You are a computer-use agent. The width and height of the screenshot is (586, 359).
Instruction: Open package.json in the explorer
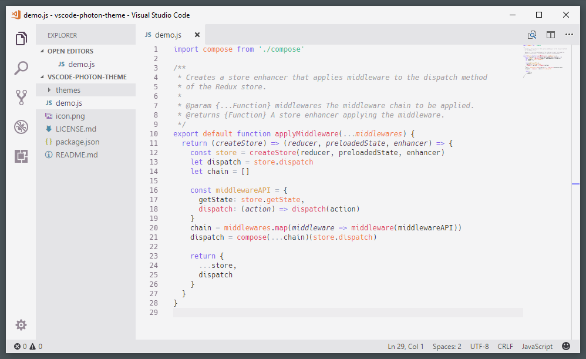point(86,142)
